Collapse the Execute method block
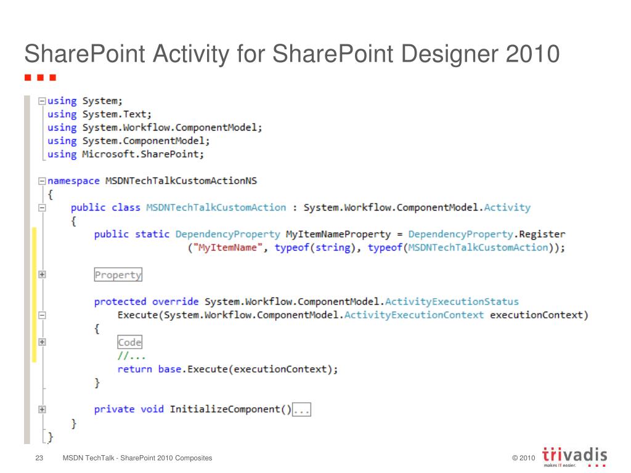The image size is (631, 473). point(42,315)
